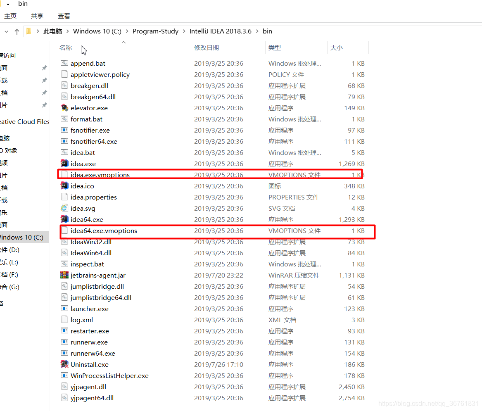The height and width of the screenshot is (411, 482).
Task: Open recent locations dropdown arrow
Action: pyautogui.click(x=7, y=31)
